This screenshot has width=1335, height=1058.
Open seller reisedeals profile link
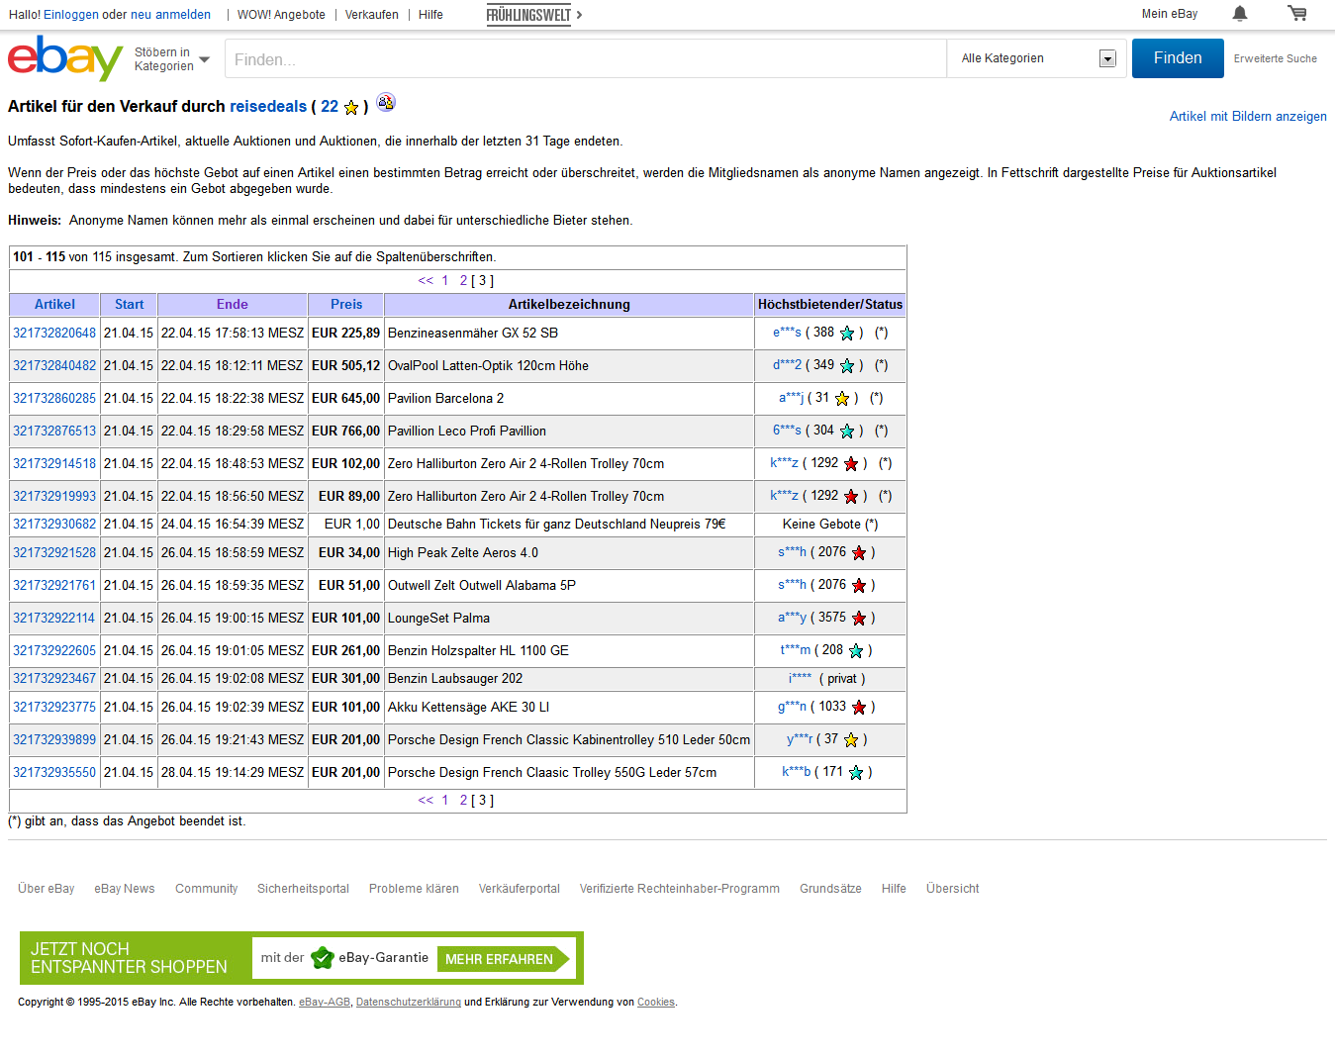(x=268, y=106)
